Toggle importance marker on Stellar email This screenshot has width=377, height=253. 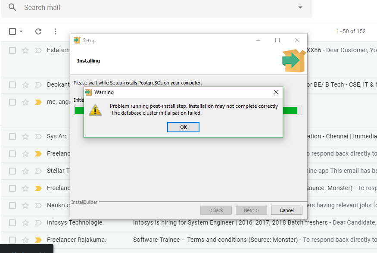pyautogui.click(x=38, y=171)
